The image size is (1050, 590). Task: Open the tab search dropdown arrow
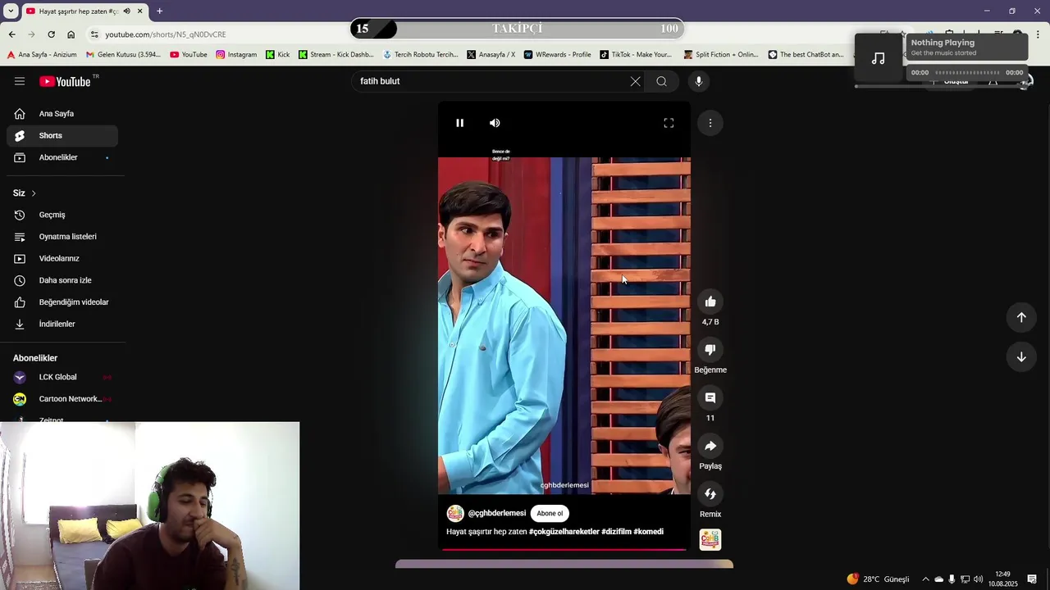[x=11, y=11]
